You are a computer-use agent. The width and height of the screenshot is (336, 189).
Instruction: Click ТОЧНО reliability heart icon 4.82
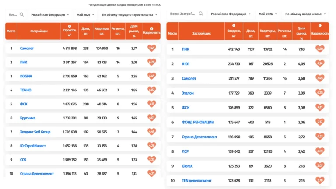point(151,90)
